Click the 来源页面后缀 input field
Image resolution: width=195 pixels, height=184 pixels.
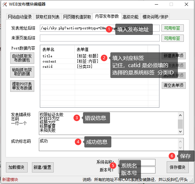click(100, 38)
